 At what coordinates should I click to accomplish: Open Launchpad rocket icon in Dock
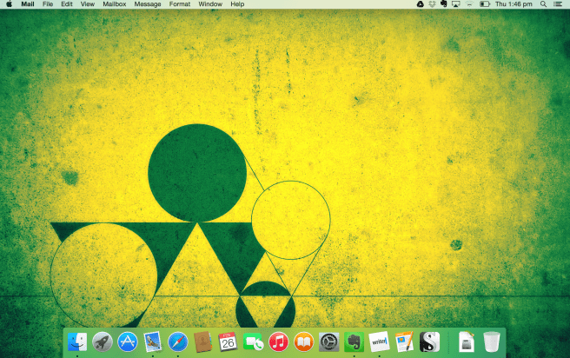(x=103, y=342)
